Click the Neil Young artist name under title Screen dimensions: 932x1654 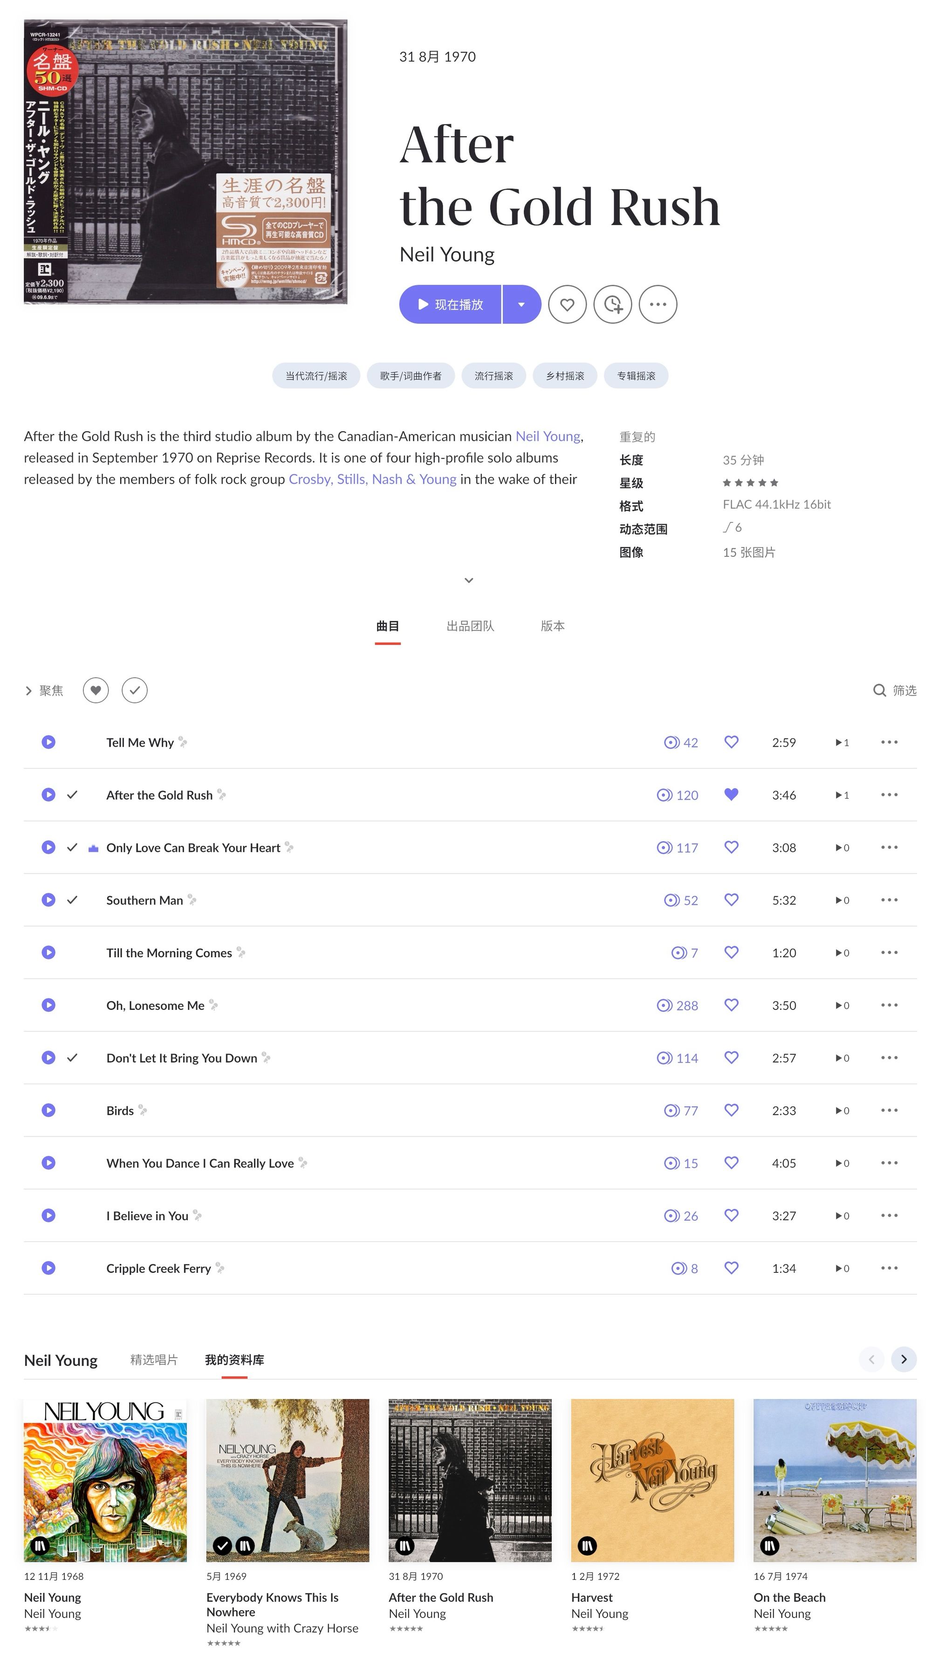tap(447, 255)
